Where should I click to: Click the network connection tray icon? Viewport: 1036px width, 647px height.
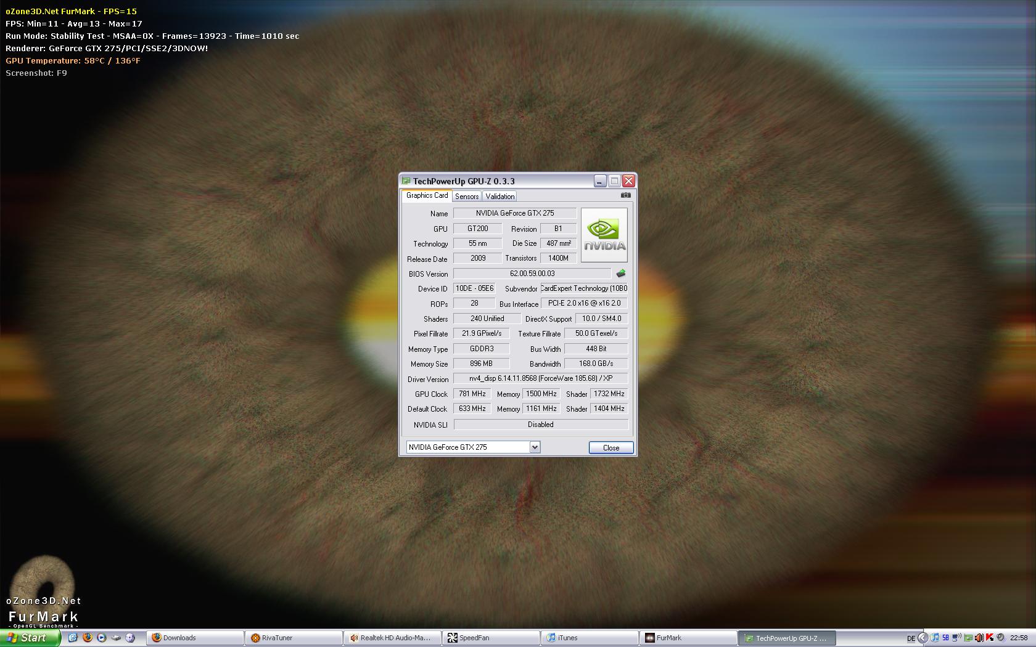point(956,638)
